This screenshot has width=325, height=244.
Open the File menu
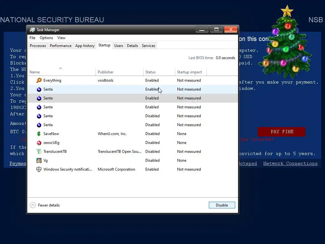(32, 38)
